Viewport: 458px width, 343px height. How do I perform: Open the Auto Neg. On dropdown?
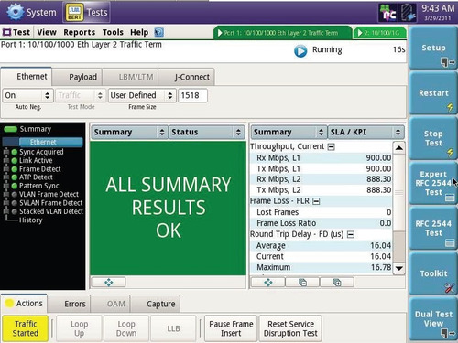[x=28, y=95]
